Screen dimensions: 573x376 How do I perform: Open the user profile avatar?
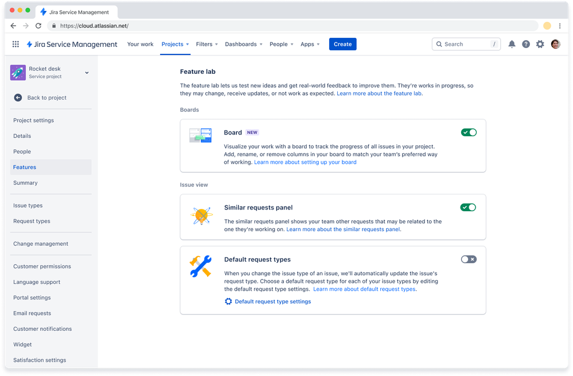(555, 44)
